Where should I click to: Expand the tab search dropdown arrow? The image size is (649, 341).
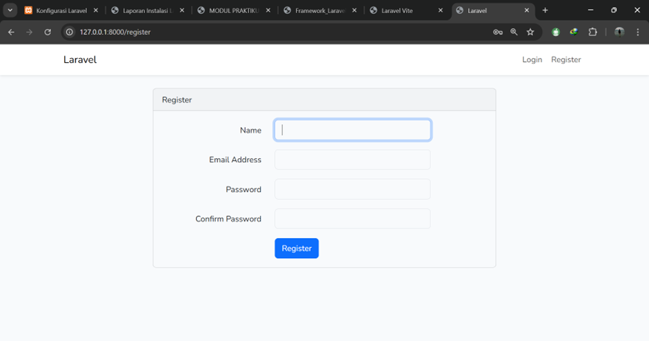point(10,10)
